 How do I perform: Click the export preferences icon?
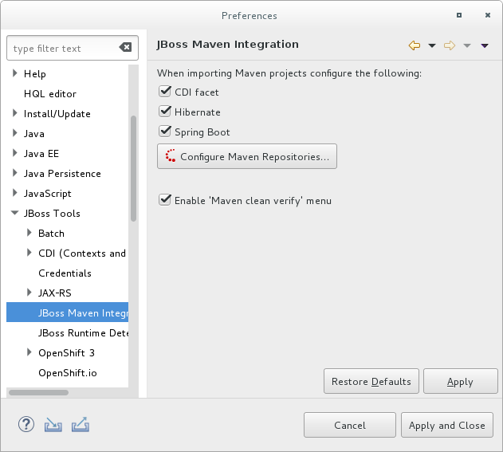[x=81, y=424]
